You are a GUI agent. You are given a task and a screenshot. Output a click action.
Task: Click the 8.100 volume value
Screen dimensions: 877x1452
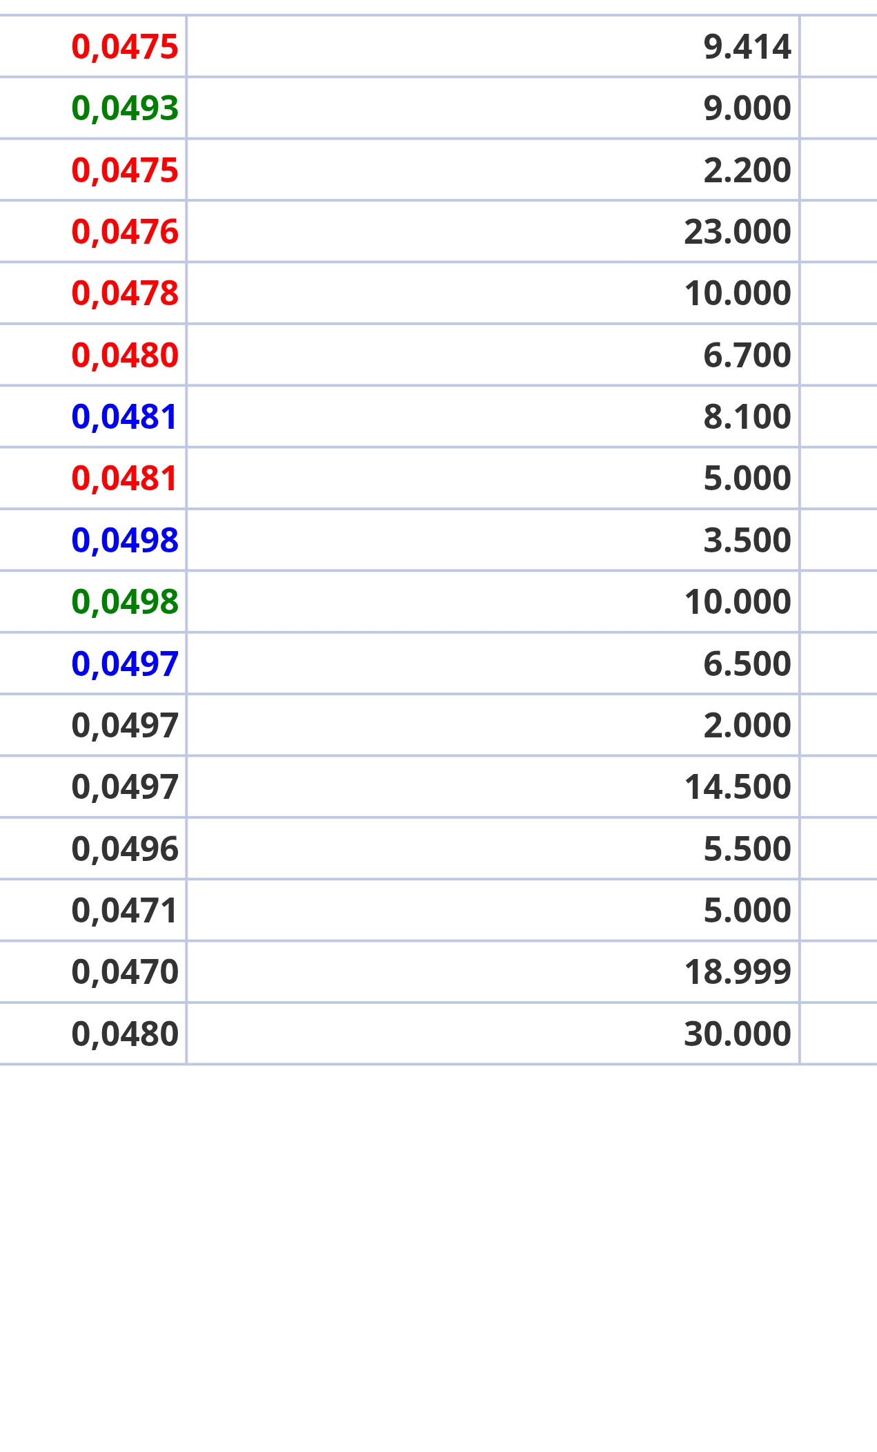747,416
